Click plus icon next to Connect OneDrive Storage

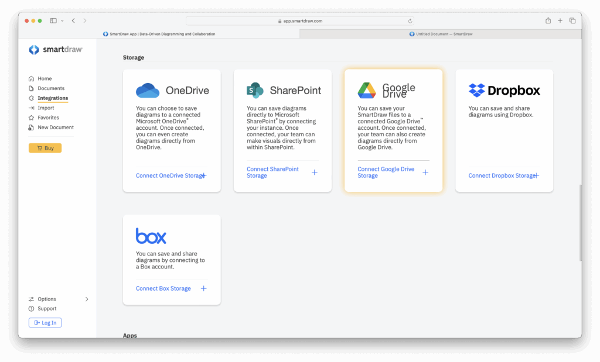click(203, 175)
